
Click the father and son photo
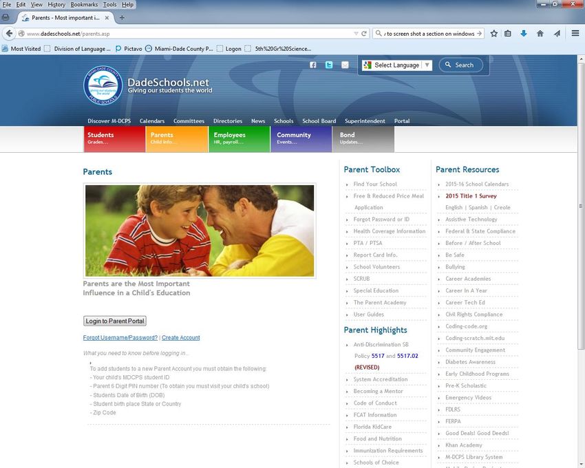[x=200, y=231]
